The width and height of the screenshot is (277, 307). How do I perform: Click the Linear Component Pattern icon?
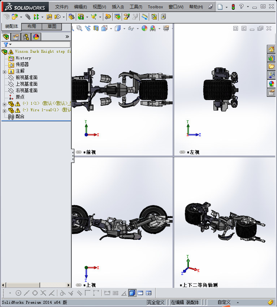[x=36, y=17]
